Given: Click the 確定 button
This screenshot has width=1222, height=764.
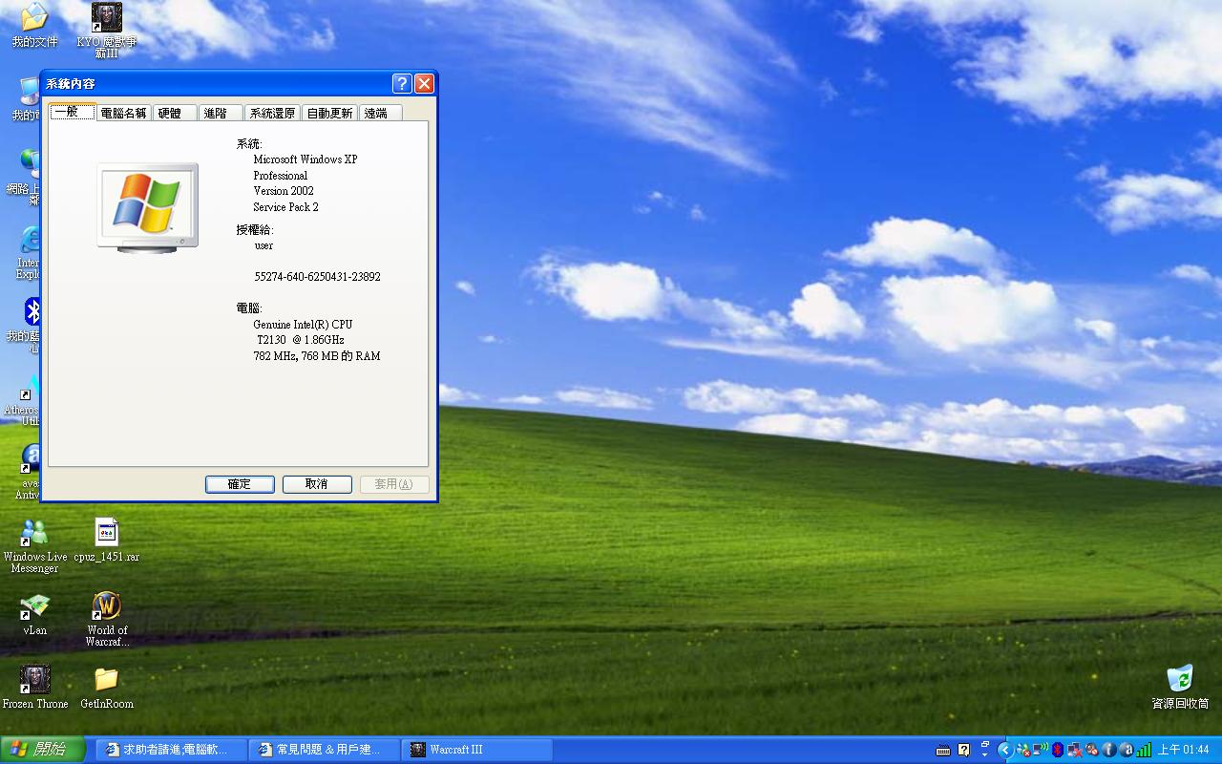Looking at the screenshot, I should [x=240, y=484].
